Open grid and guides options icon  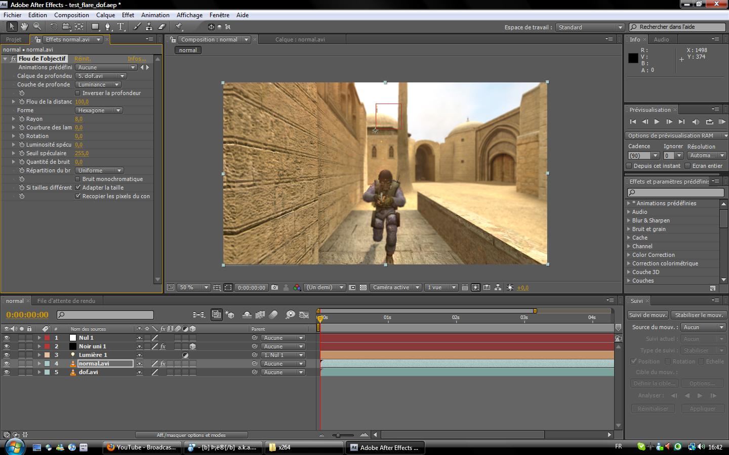coord(217,287)
